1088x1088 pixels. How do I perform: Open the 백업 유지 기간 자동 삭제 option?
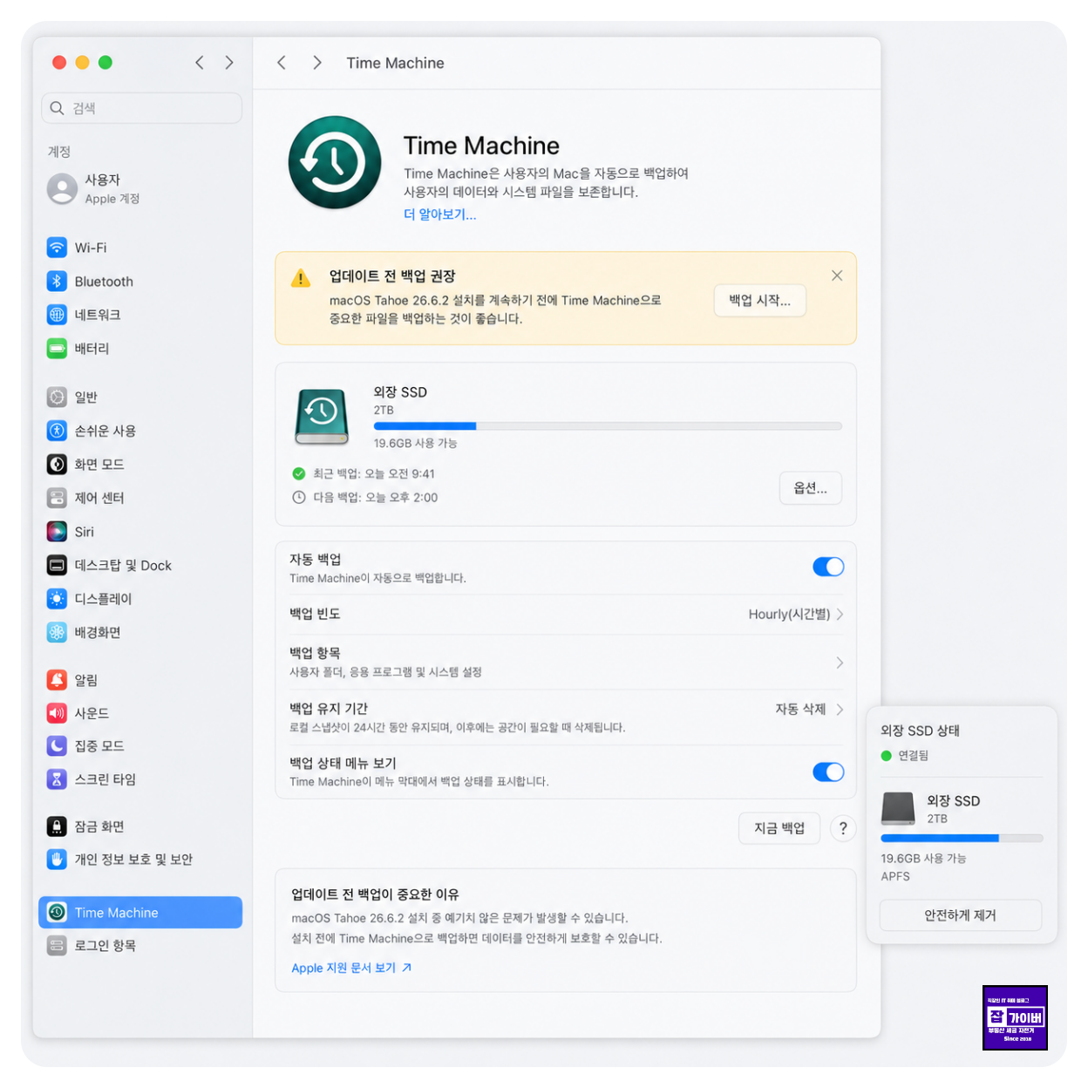pyautogui.click(x=809, y=710)
